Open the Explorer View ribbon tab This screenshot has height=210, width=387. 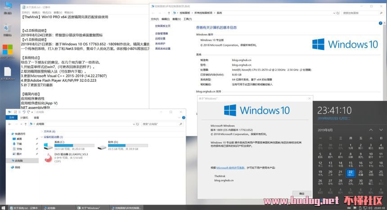[36, 118]
